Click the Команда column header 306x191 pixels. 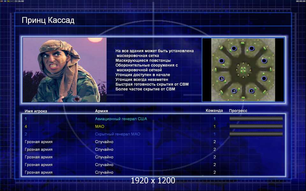(x=214, y=110)
